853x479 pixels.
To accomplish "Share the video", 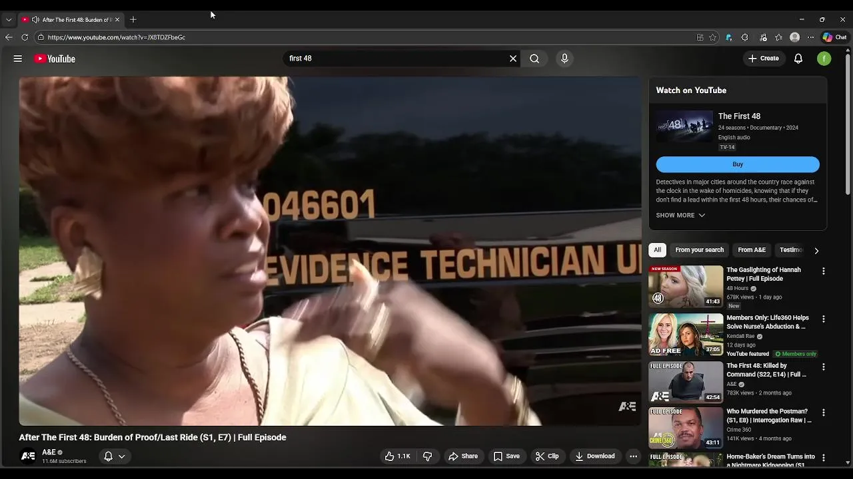I will pyautogui.click(x=463, y=456).
